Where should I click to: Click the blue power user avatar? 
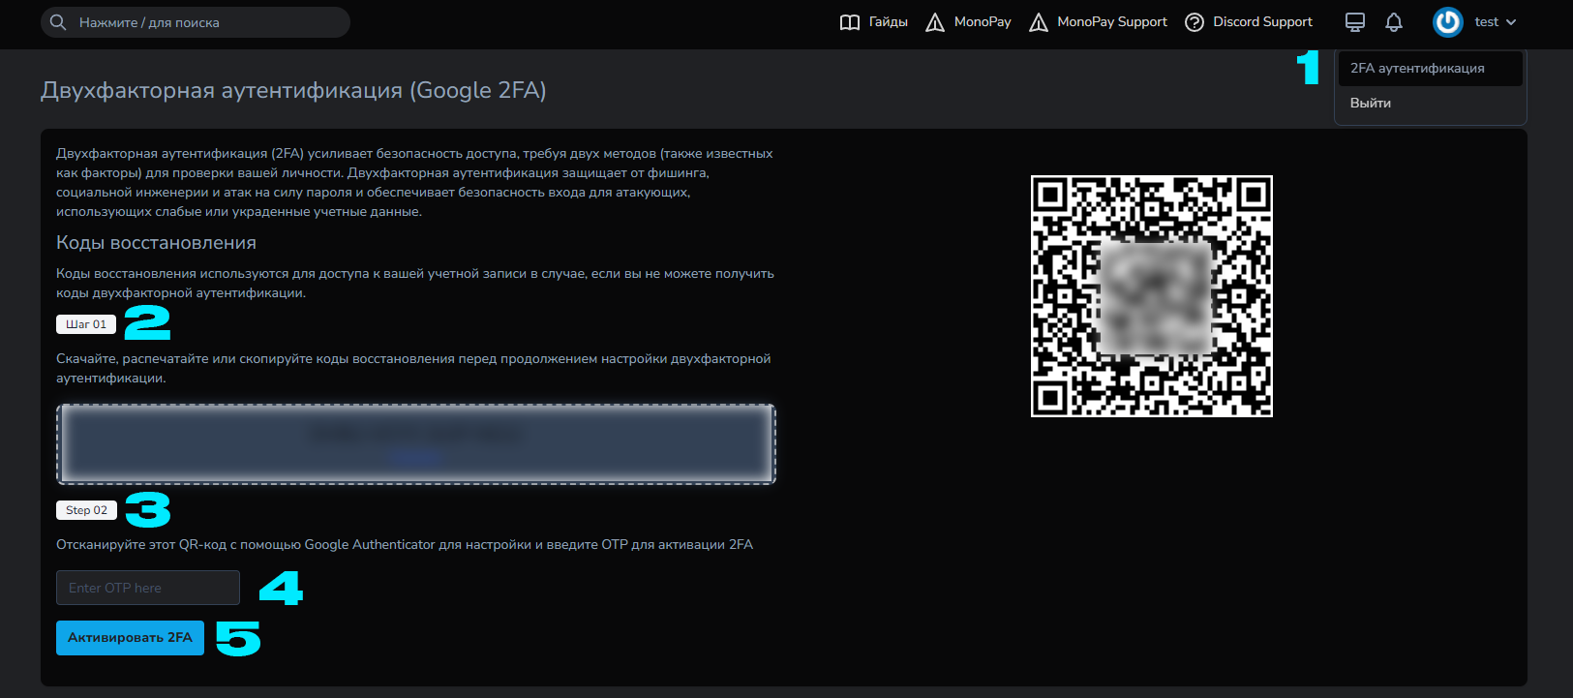(x=1447, y=22)
